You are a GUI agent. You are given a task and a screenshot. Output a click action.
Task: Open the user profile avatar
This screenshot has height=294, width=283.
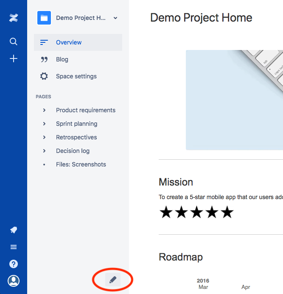(14, 281)
